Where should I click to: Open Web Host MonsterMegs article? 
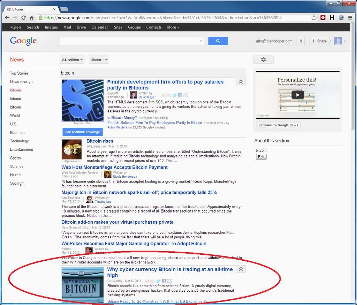coord(114,167)
